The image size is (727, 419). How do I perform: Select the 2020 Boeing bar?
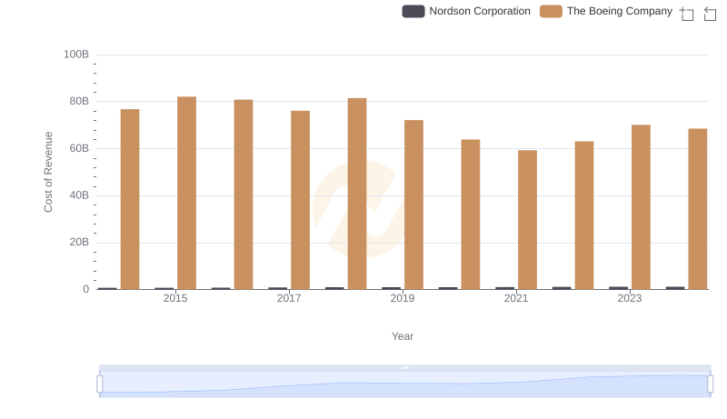pyautogui.click(x=471, y=214)
